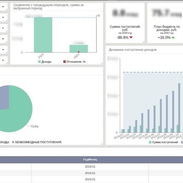Viewport: 183px width, 183px height.
Task: Open the bottom sixth filter dropdown arrow
Action: point(3,60)
